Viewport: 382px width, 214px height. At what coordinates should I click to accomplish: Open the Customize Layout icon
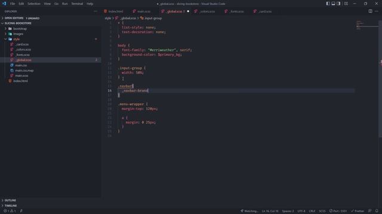coord(346,4)
